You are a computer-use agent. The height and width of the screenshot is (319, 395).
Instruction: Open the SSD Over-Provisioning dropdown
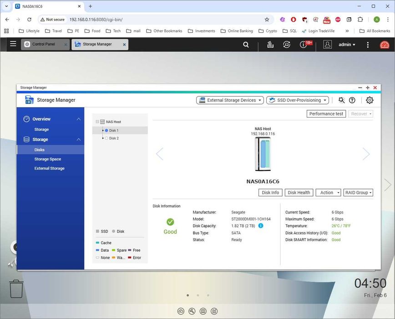click(x=298, y=100)
